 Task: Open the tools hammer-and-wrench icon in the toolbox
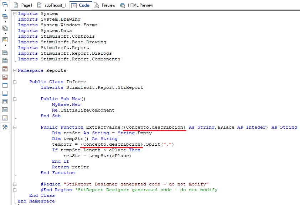5,127
